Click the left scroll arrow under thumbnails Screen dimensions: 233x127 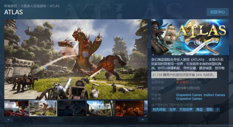pyautogui.click(x=9, y=120)
